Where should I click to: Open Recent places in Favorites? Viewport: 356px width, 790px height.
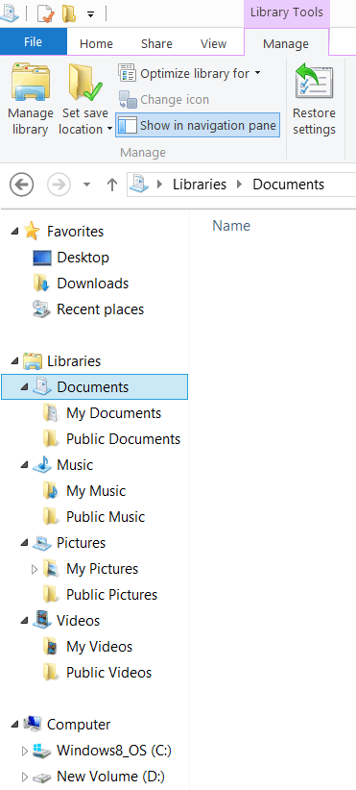(x=100, y=309)
